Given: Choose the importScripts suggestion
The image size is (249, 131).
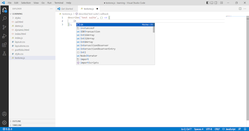Looking at the screenshot, I should coord(115,63).
